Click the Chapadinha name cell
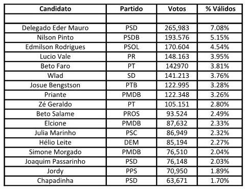This screenshot has height=189, width=245. point(55,181)
